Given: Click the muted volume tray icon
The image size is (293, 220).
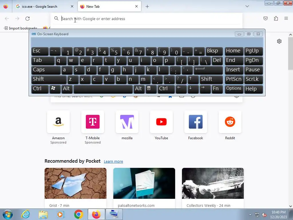Looking at the screenshot, I should pos(264,215).
